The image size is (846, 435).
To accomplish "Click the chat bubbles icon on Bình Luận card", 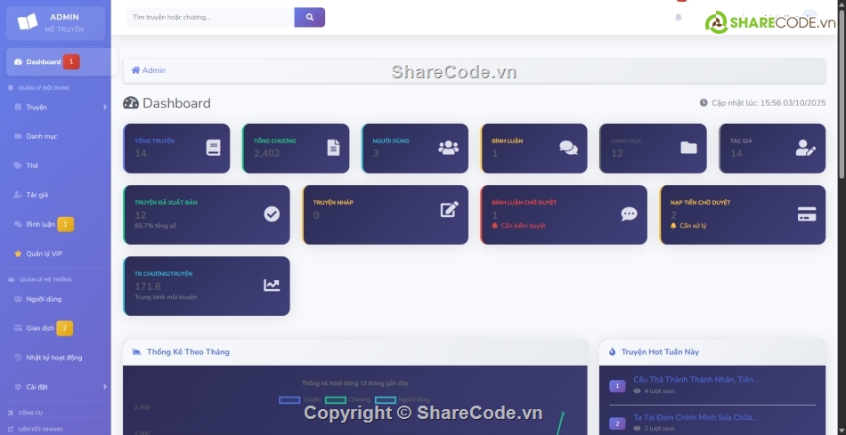I will point(568,148).
